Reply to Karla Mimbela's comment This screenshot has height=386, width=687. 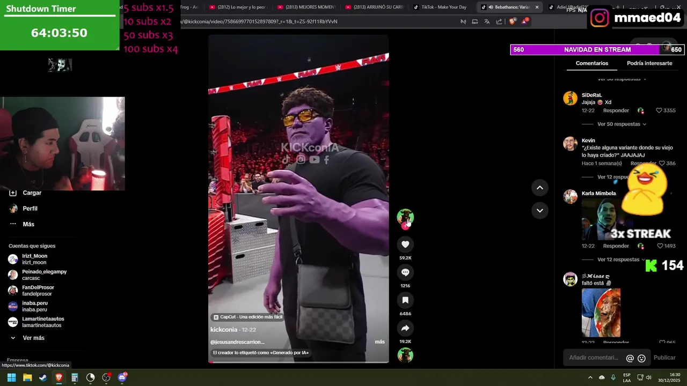(616, 246)
